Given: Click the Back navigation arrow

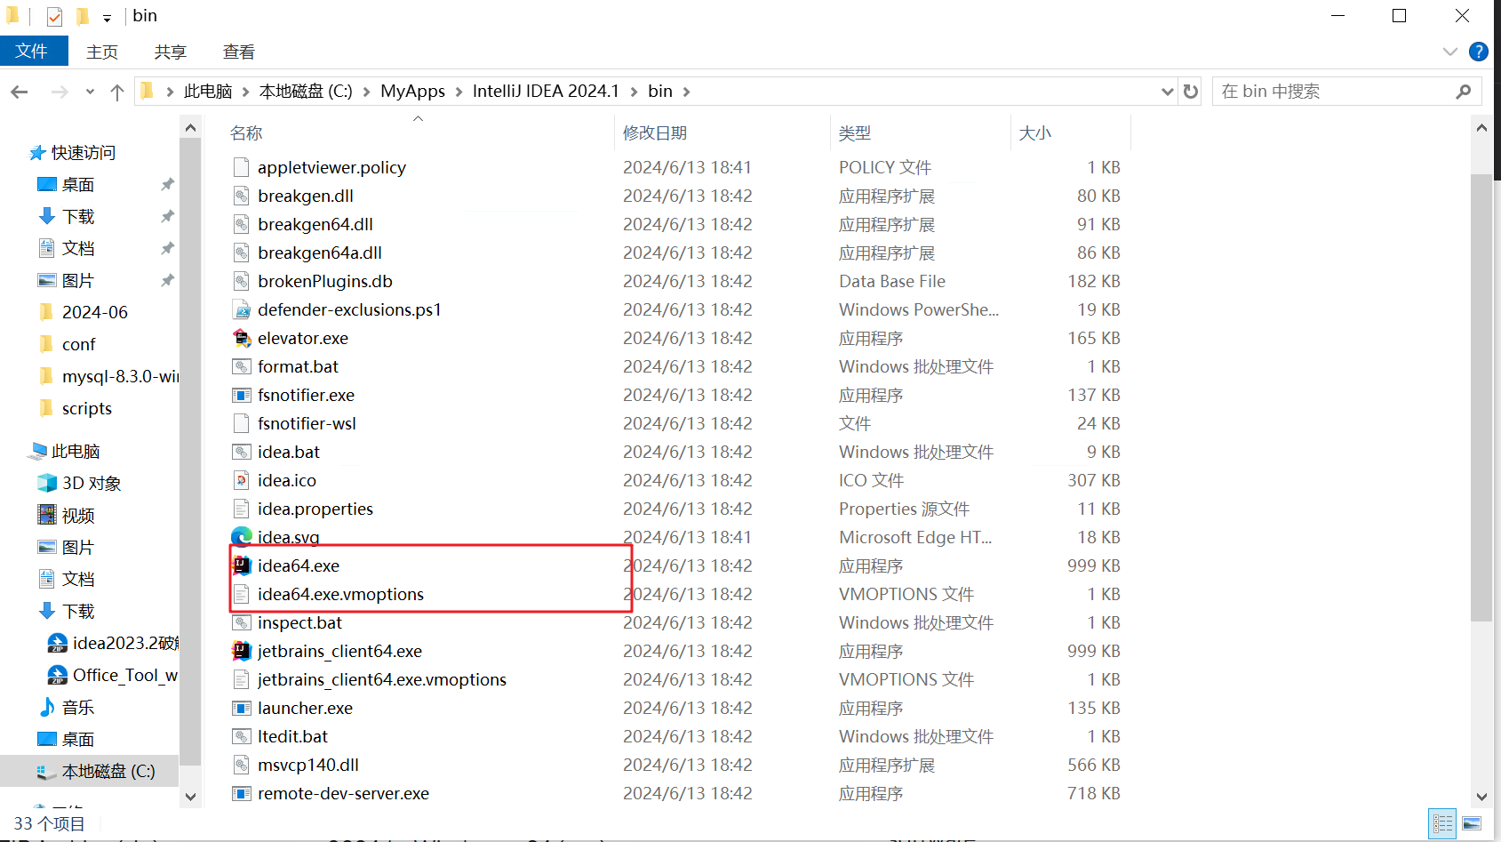Looking at the screenshot, I should tap(20, 92).
